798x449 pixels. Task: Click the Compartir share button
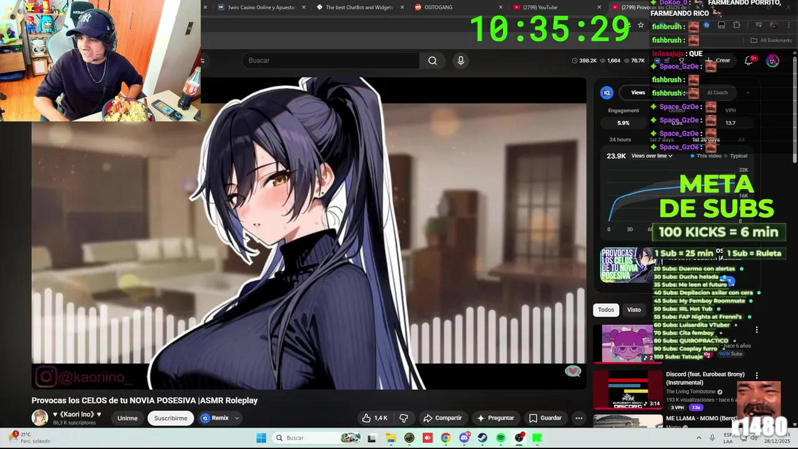[x=442, y=418]
